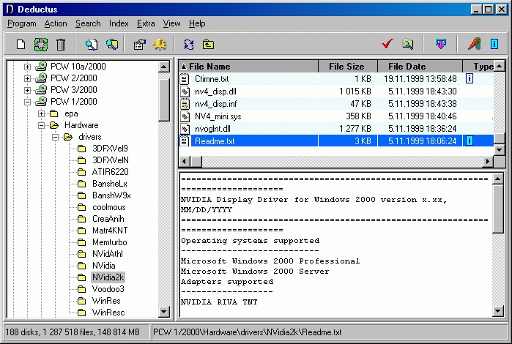Sort by the File Date column header
Image resolution: width=512 pixels, height=344 pixels.
(420, 67)
